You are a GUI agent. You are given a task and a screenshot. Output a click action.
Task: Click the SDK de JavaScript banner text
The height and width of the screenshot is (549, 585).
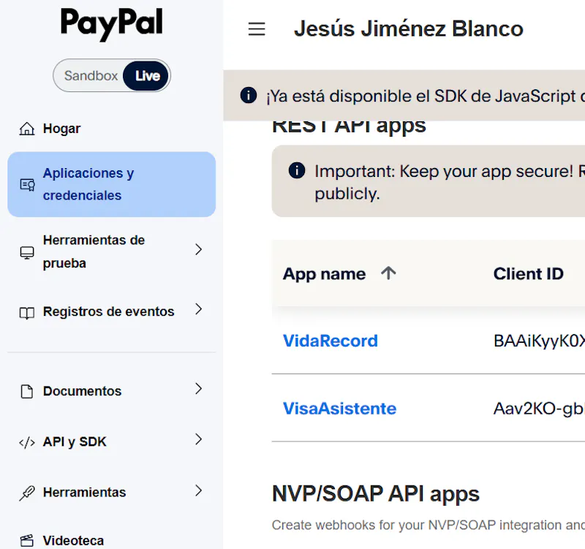coord(426,96)
